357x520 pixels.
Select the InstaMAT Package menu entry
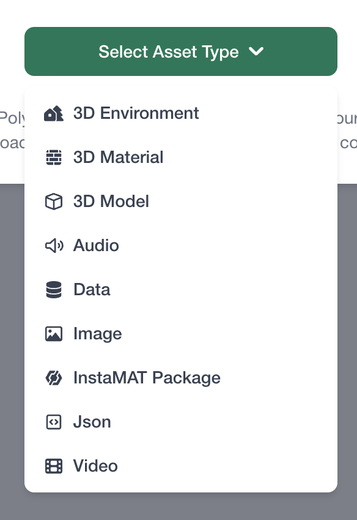(147, 377)
